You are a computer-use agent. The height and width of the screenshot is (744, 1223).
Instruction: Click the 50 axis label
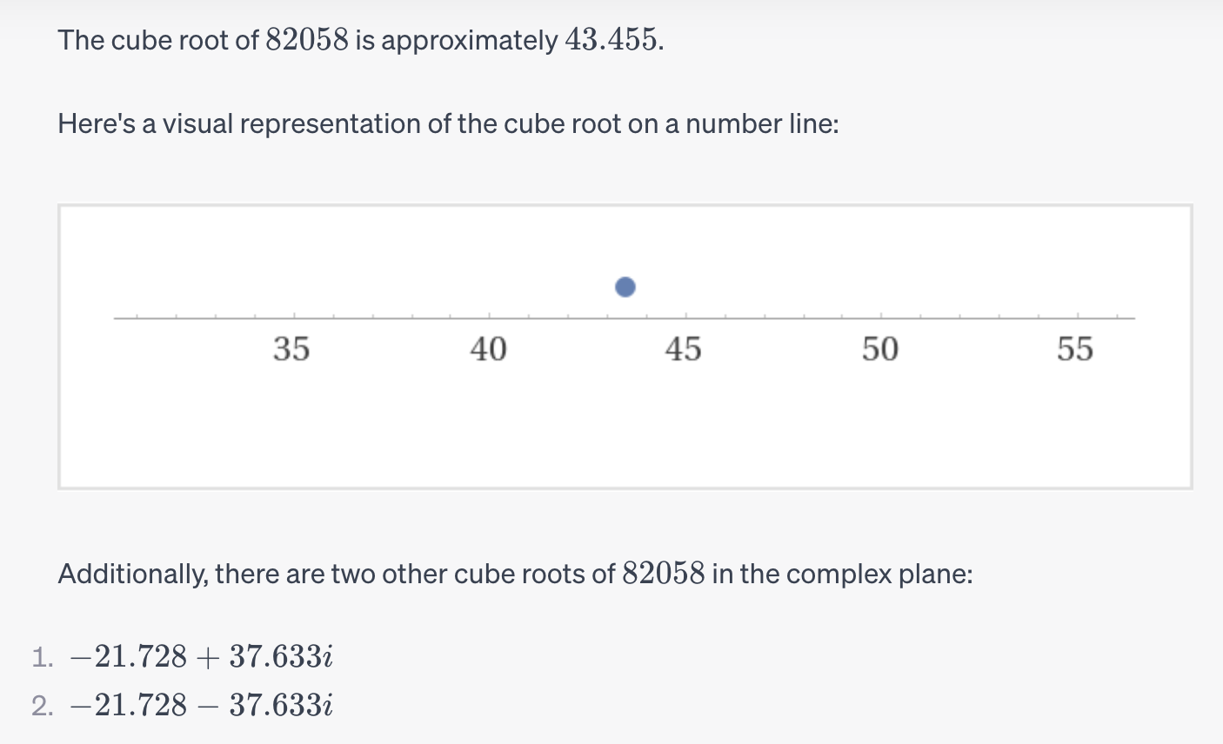click(879, 349)
